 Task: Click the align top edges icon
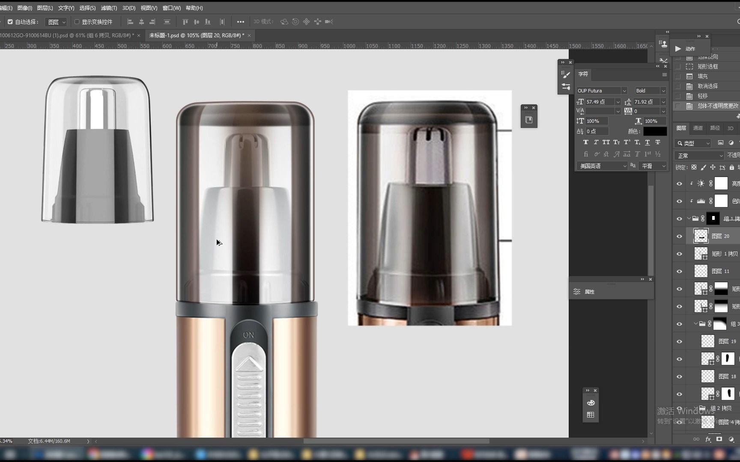point(185,22)
